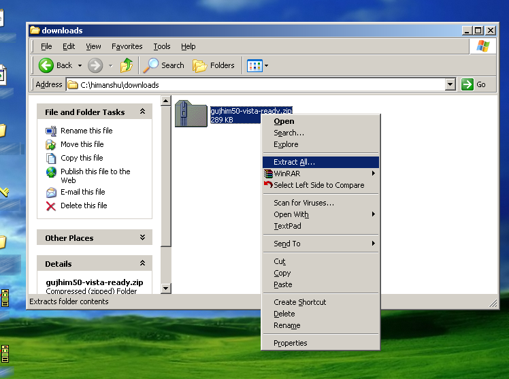Click the gujhim50-vista-ready.zip file name
This screenshot has width=509, height=379.
[251, 111]
